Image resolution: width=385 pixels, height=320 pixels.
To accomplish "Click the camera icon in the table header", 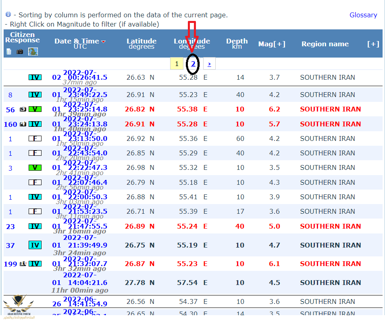I will click(20, 52).
